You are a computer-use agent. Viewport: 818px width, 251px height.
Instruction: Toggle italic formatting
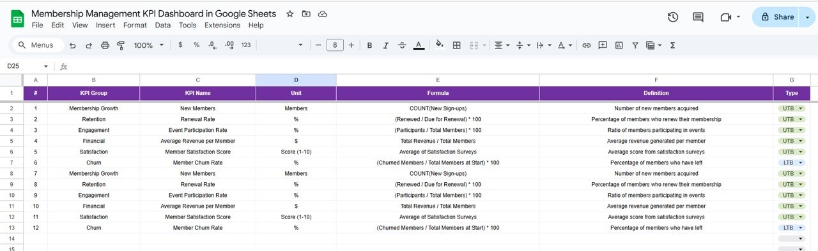(x=385, y=45)
